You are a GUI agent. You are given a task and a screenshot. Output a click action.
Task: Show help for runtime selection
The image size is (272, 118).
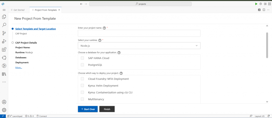(x=100, y=40)
